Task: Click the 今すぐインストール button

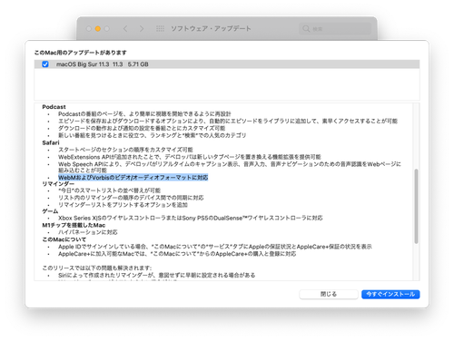Action: click(390, 294)
